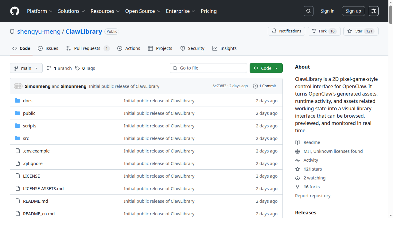
Task: Switch to the Issues tab
Action: tap(48, 48)
